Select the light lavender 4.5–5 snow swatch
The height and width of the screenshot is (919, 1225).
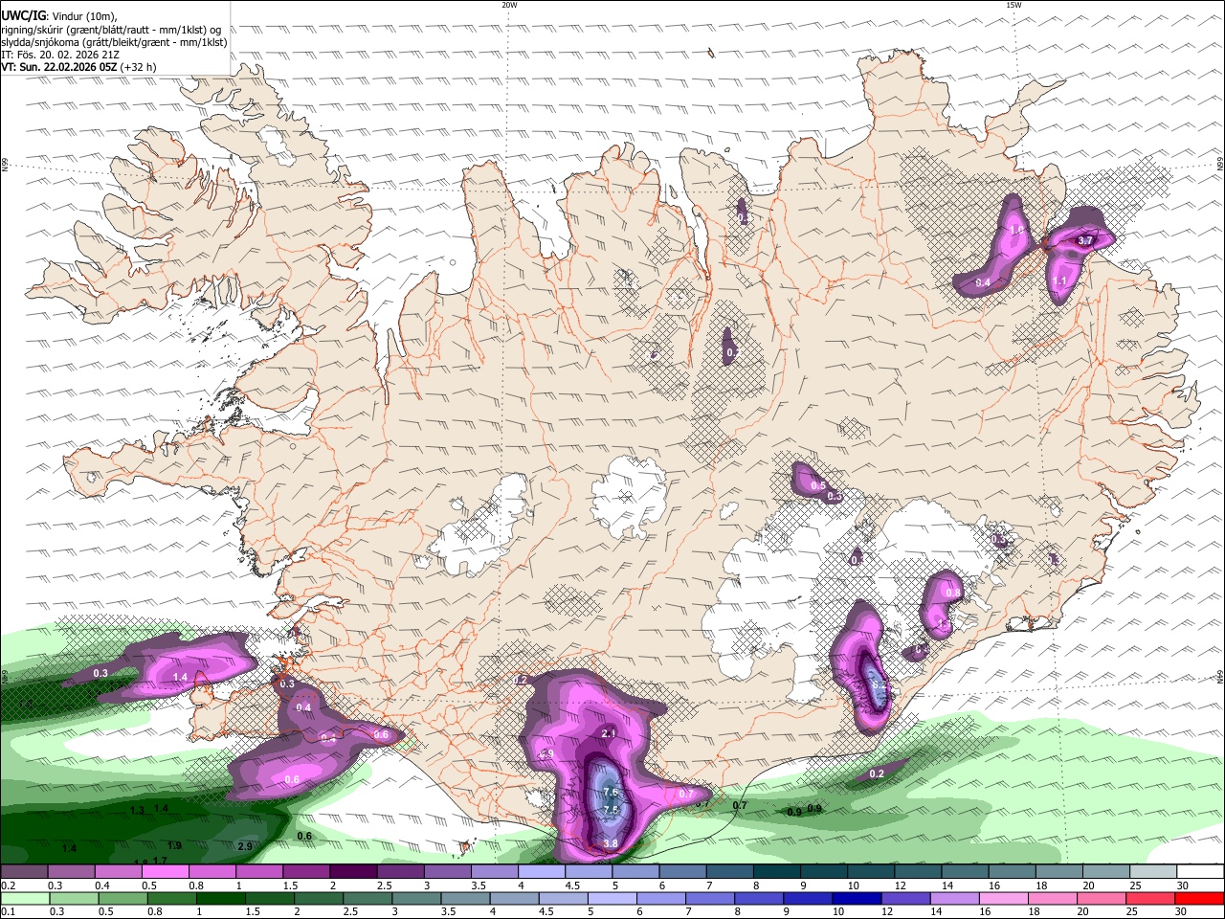point(588,872)
